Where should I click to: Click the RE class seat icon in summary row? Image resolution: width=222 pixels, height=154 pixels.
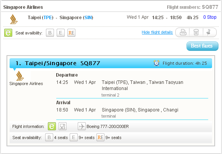click(x=71, y=33)
